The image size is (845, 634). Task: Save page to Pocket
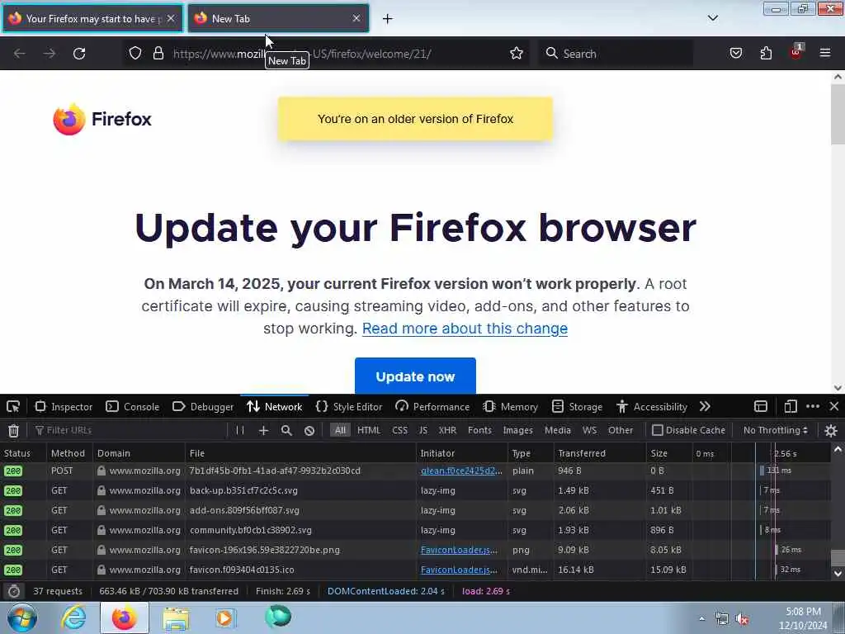735,53
